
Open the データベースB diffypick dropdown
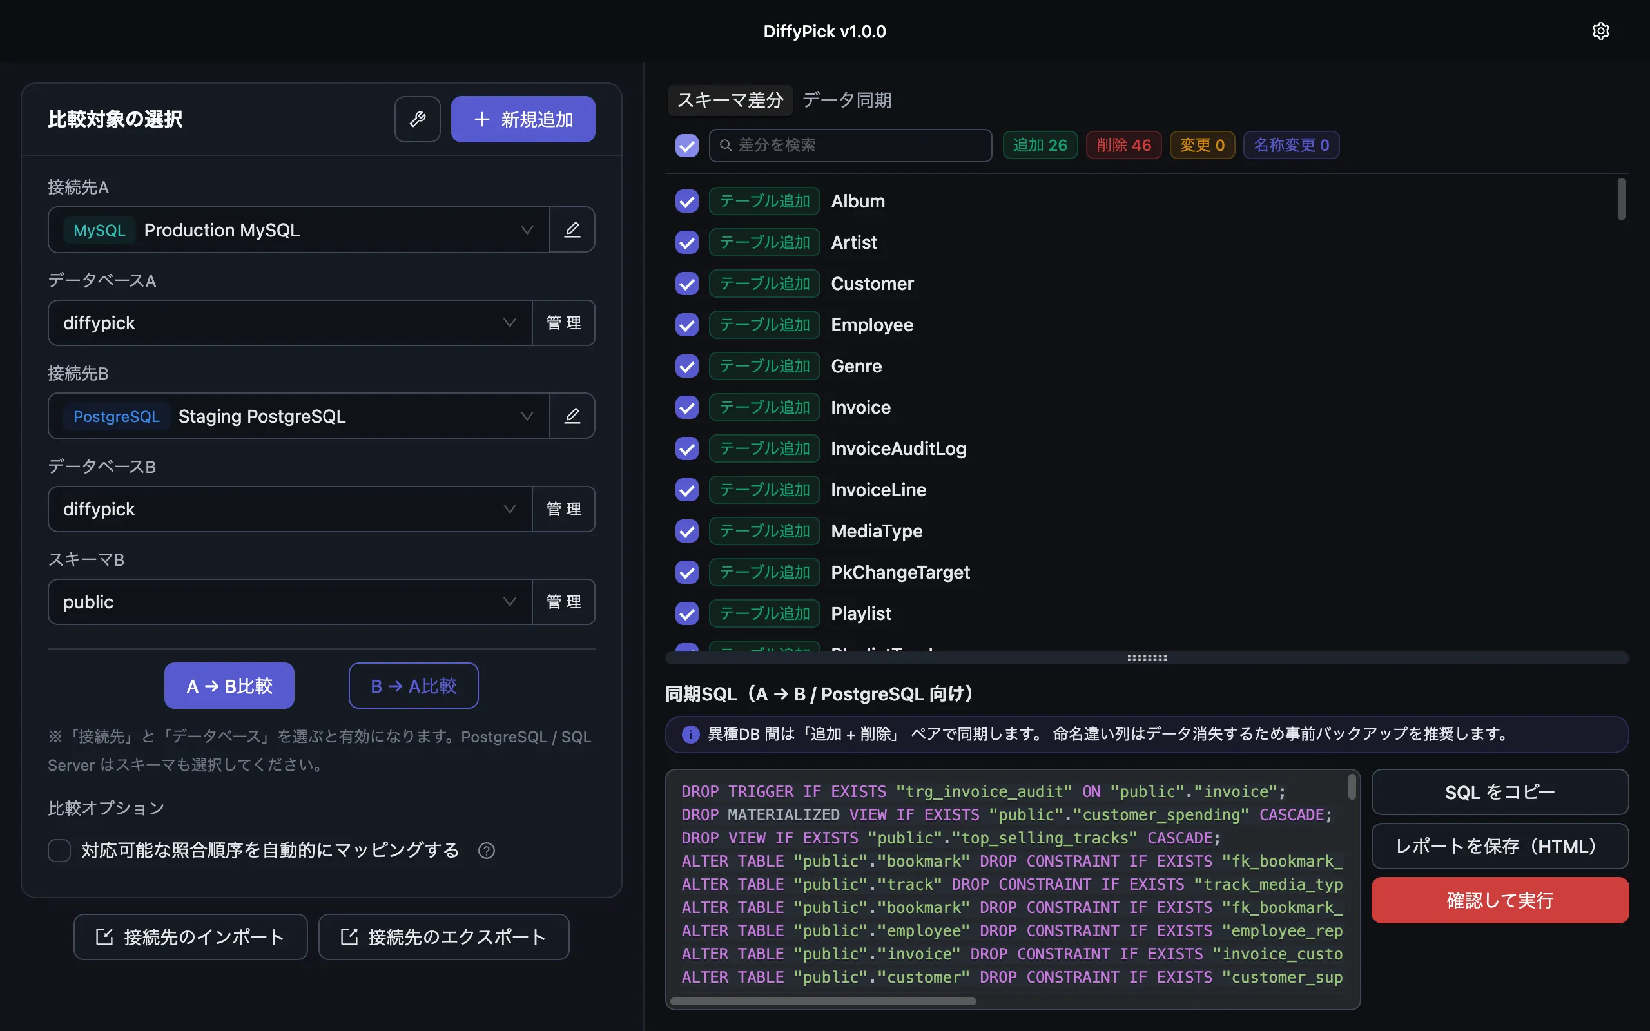[290, 508]
